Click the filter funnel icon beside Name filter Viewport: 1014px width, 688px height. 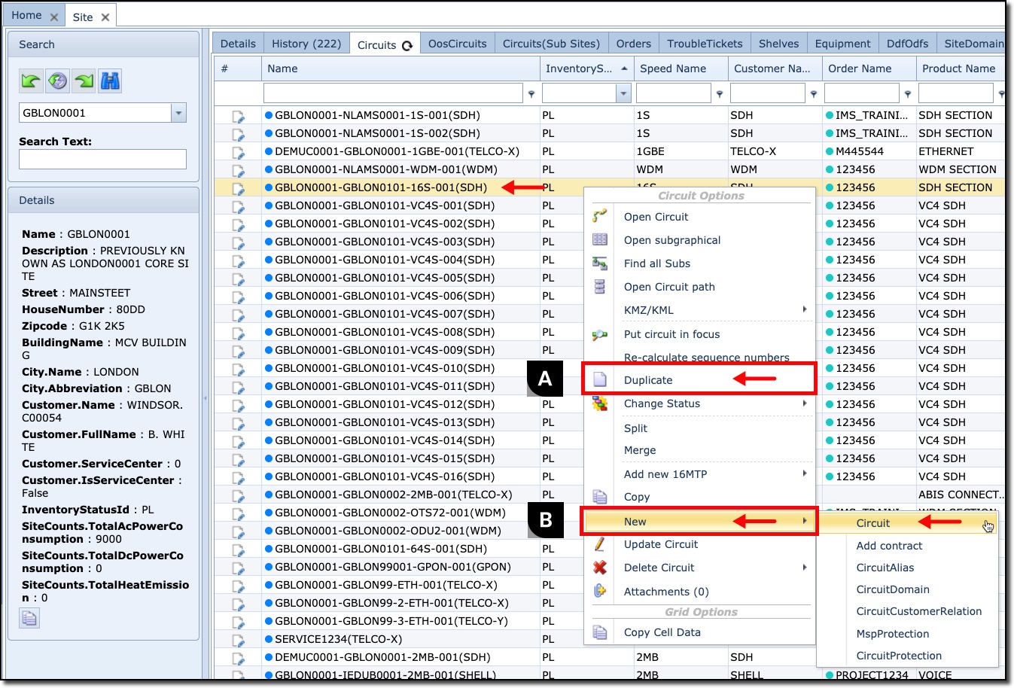click(x=531, y=94)
